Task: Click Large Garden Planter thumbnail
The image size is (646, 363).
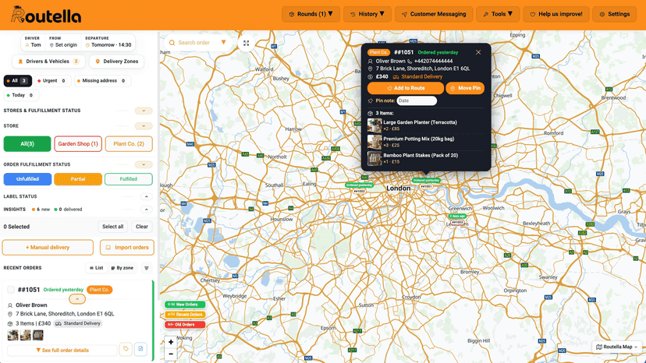Action: 374,125
